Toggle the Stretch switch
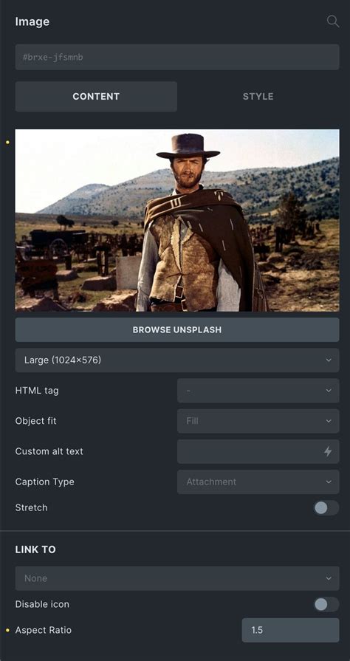350x661 pixels. pyautogui.click(x=326, y=508)
